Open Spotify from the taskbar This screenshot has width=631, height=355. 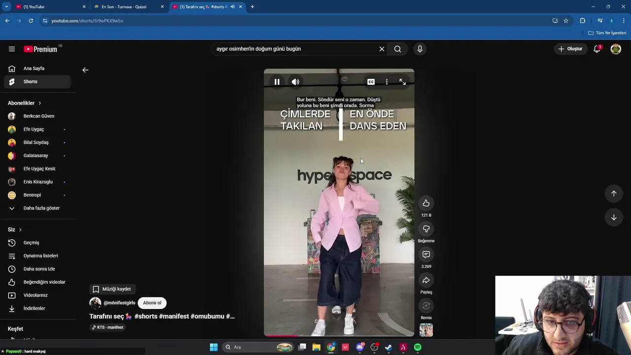coord(418,347)
